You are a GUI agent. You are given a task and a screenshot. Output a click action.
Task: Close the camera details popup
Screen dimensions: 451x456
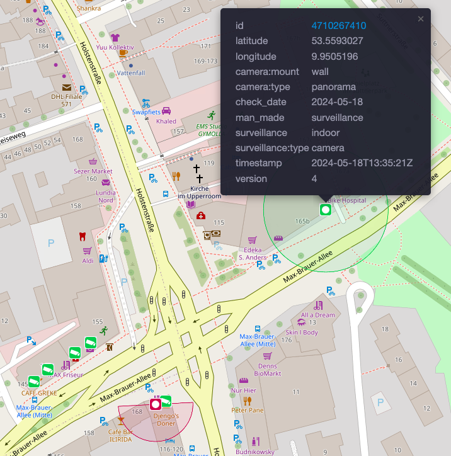click(x=421, y=19)
